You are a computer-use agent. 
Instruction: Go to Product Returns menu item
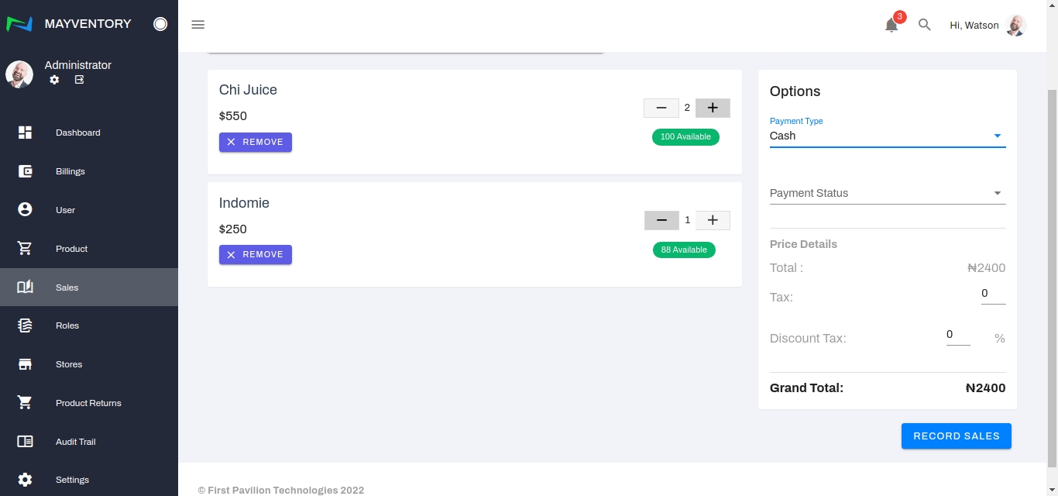[x=88, y=403]
